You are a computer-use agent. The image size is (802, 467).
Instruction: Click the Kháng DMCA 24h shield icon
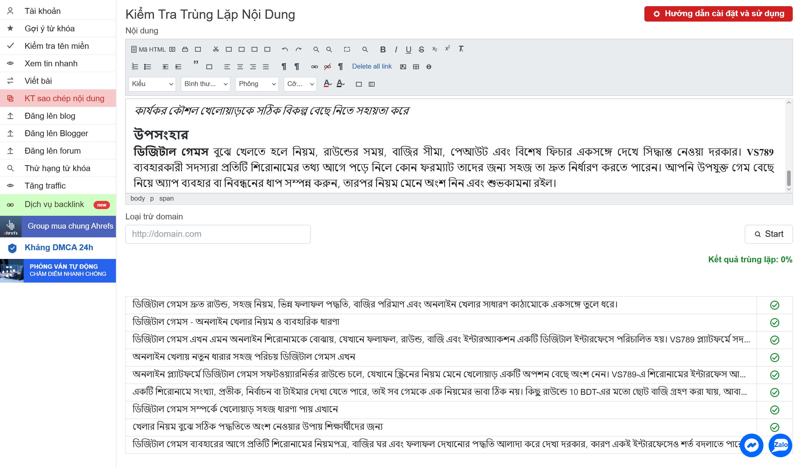[x=12, y=248]
